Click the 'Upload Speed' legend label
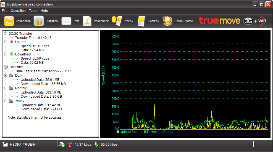This screenshot has width=273, height=152. [x=131, y=132]
